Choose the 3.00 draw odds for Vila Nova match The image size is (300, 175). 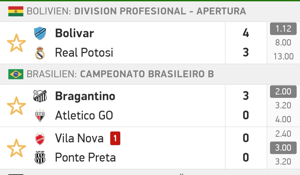283,148
